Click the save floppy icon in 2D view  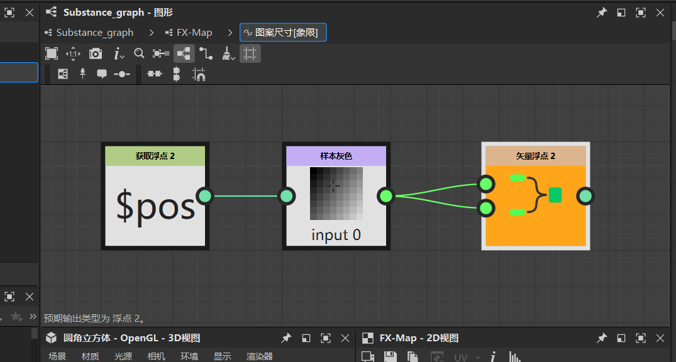coord(390,357)
